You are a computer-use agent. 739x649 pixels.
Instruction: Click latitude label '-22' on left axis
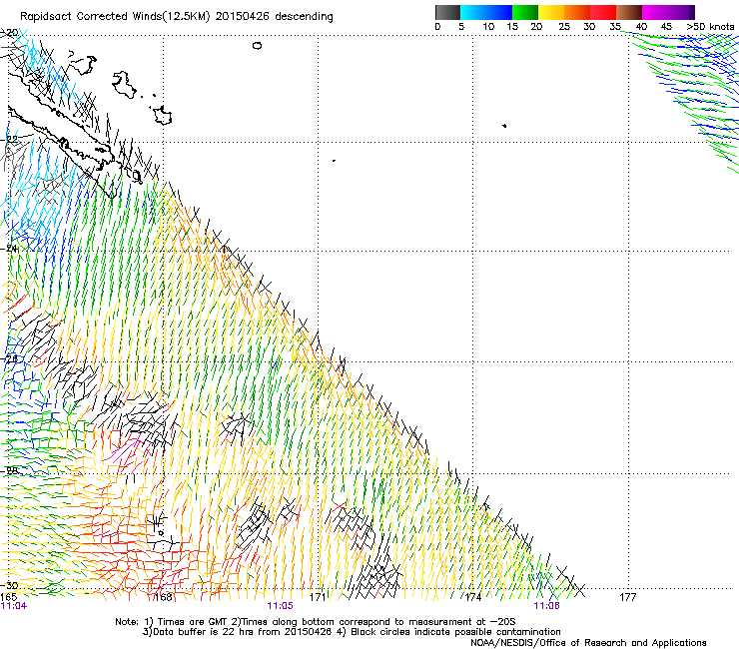[x=10, y=140]
